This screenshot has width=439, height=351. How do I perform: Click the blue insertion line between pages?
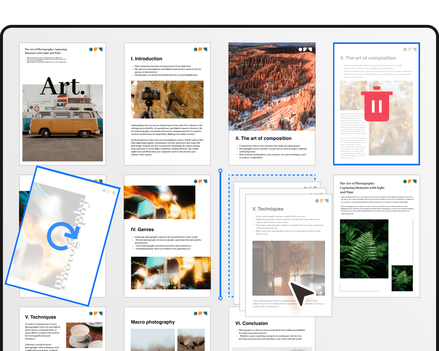pos(221,234)
